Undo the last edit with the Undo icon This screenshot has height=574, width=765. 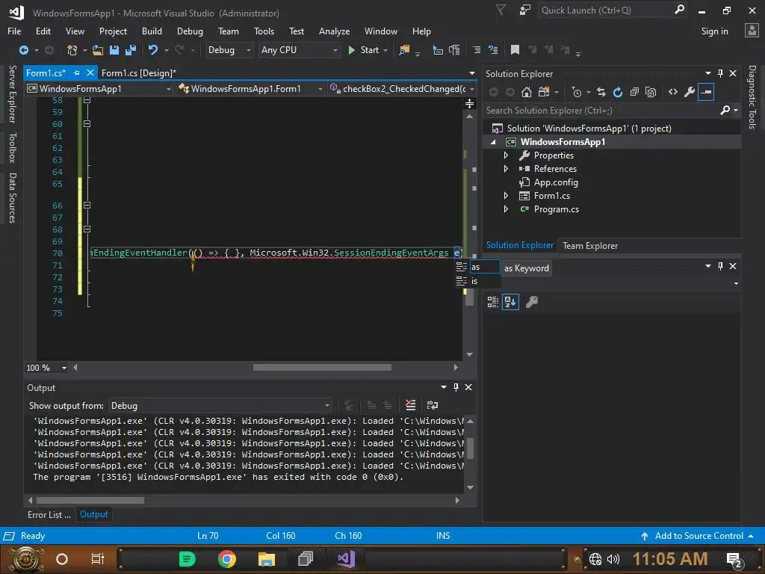point(152,50)
